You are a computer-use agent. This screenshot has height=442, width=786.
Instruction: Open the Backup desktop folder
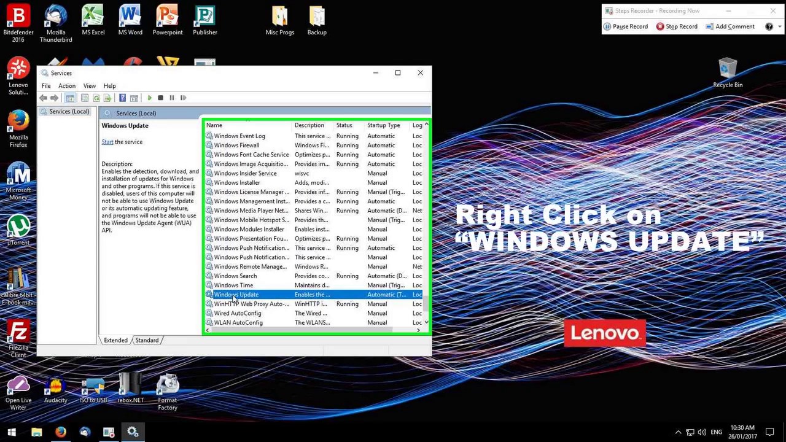[317, 20]
